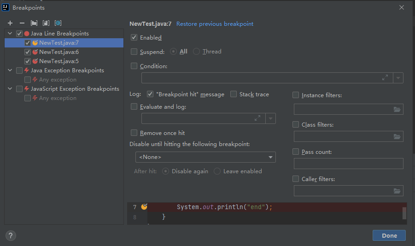Click the expand icon in Condition field

pyautogui.click(x=385, y=78)
